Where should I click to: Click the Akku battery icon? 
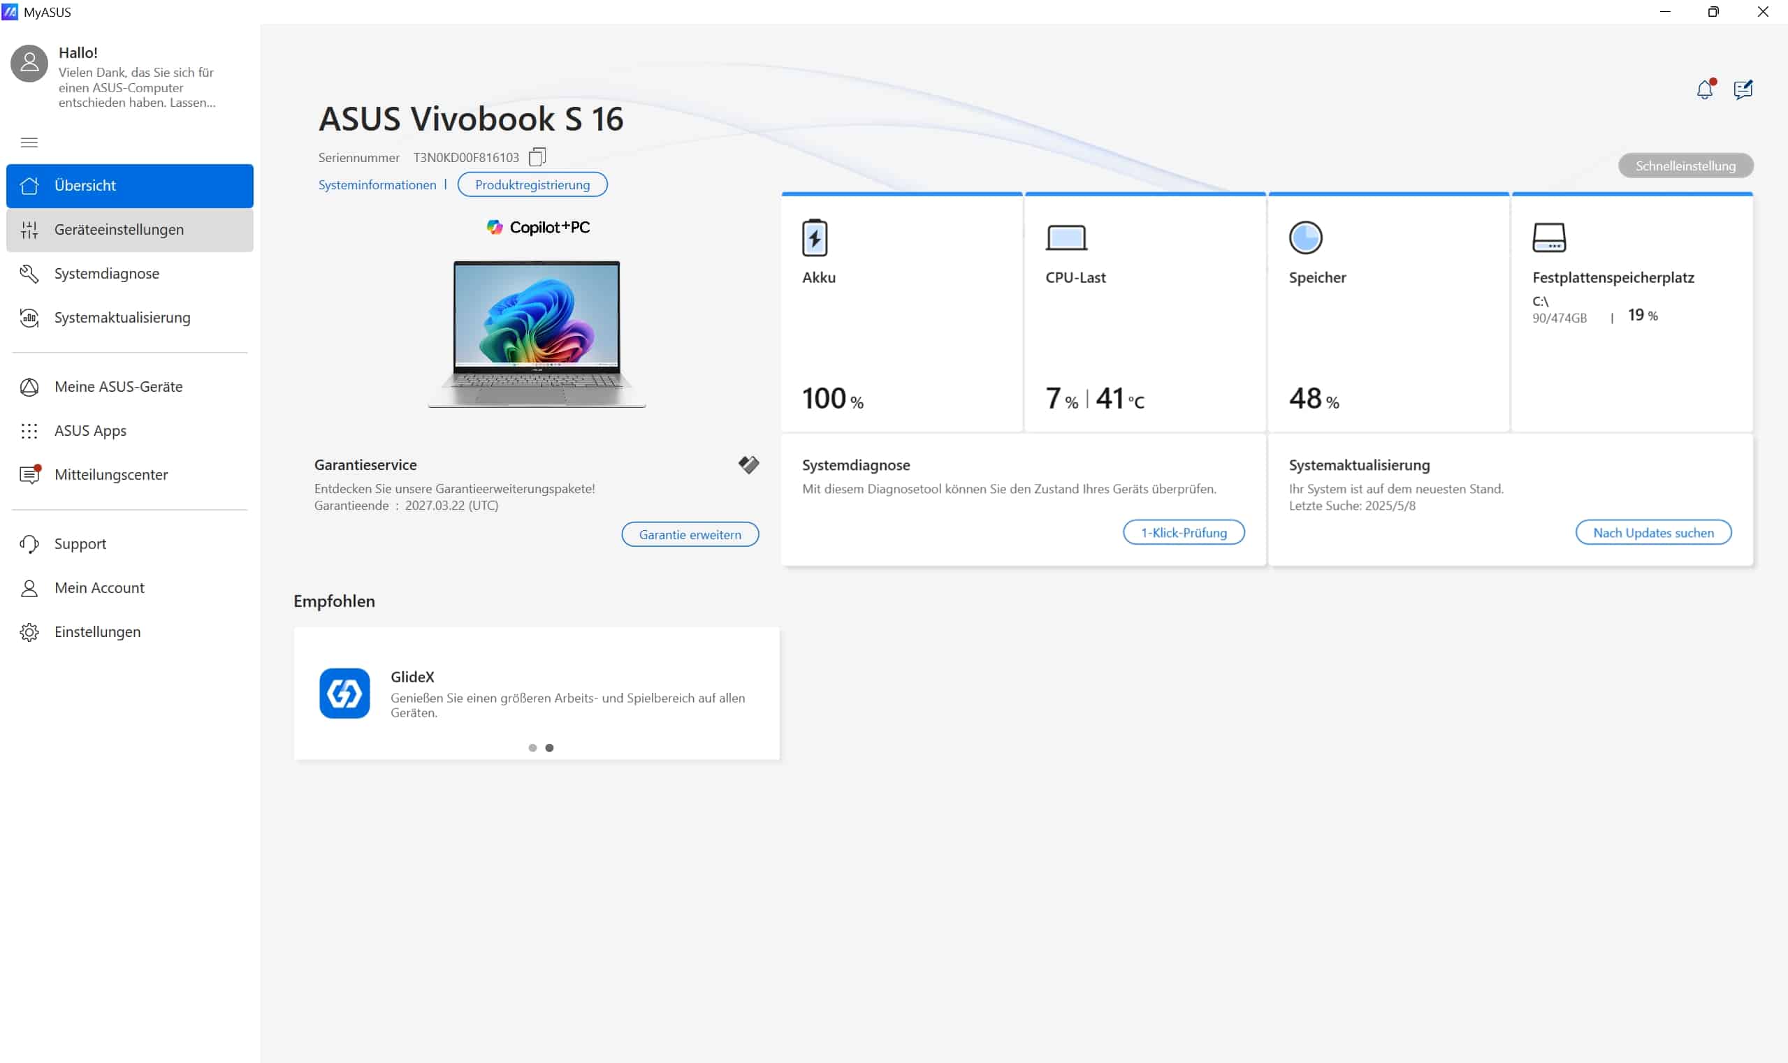[x=815, y=238]
